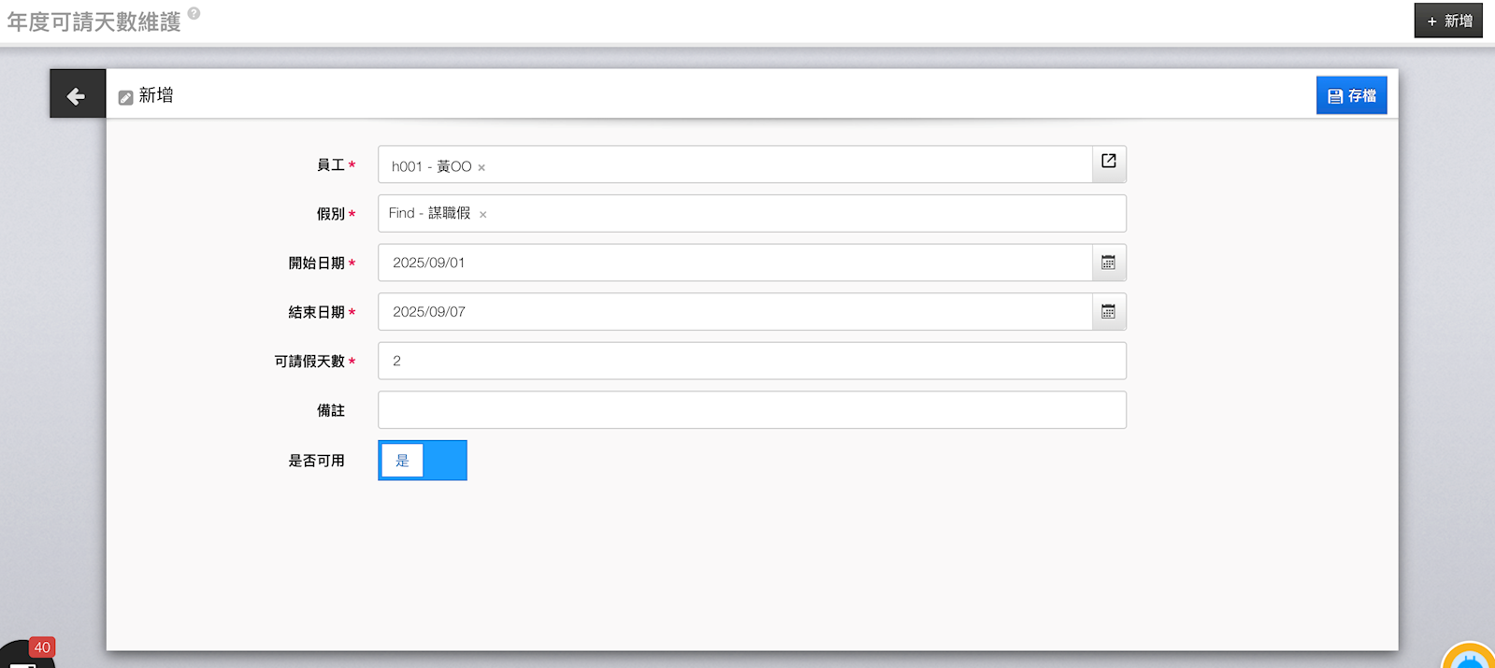Click into the 備註 remarks field
This screenshot has height=668, width=1495.
pyautogui.click(x=752, y=410)
